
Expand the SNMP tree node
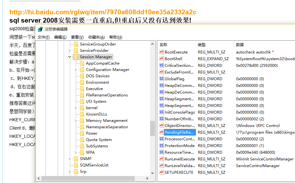click(x=70, y=159)
